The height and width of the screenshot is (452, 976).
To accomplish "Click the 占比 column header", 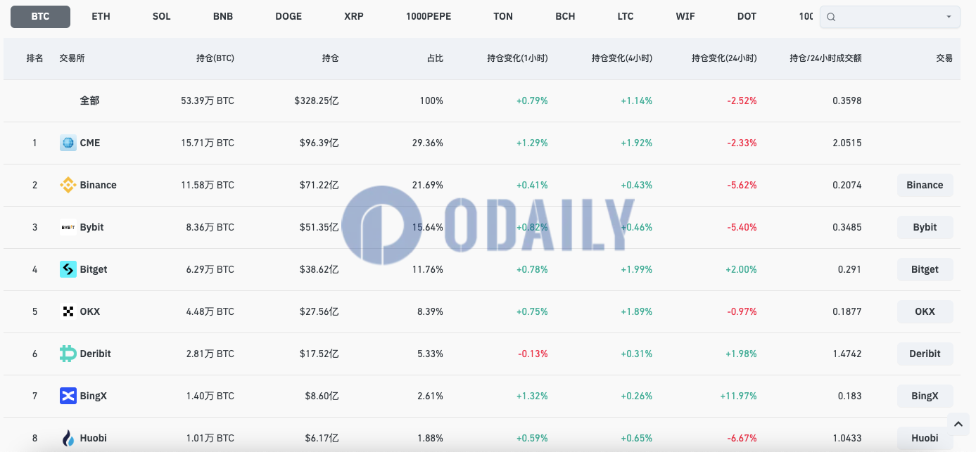I will (435, 58).
